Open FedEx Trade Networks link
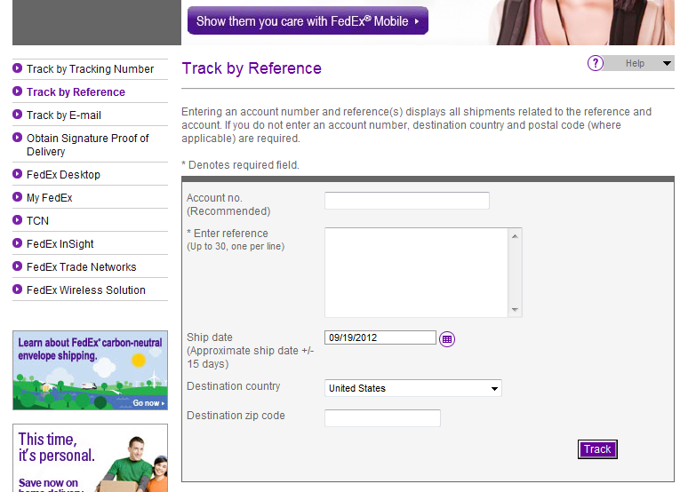Screen dimensions: 688x492 tap(81, 267)
